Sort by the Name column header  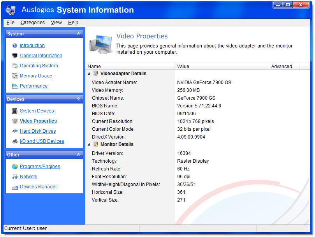[x=130, y=67]
